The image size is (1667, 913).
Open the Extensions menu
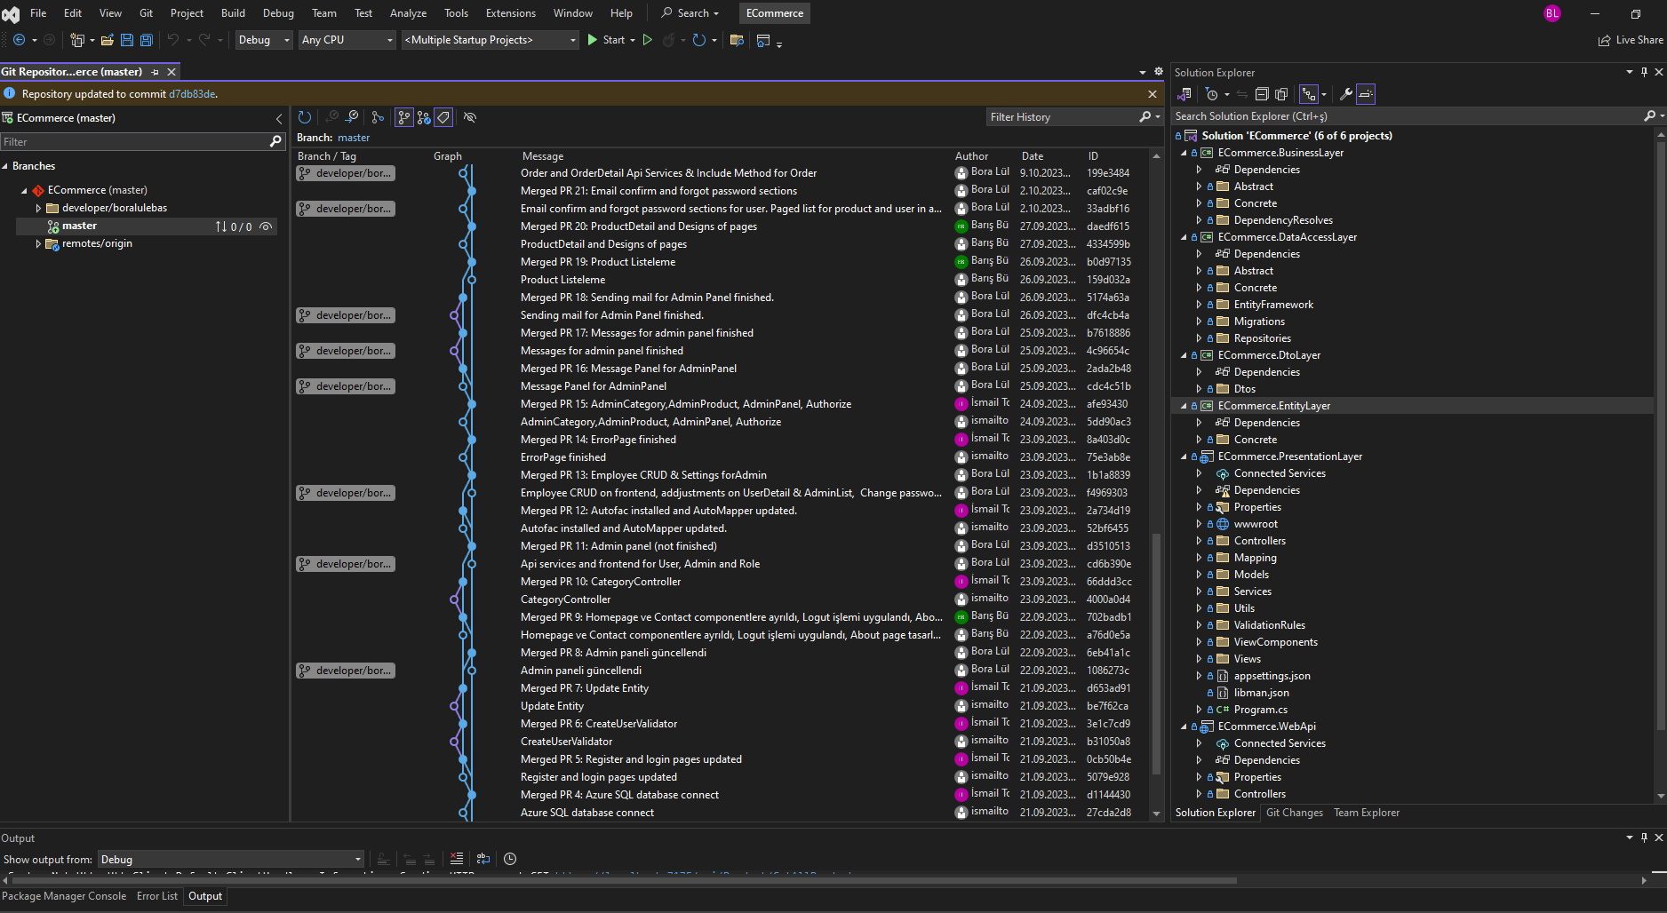510,13
